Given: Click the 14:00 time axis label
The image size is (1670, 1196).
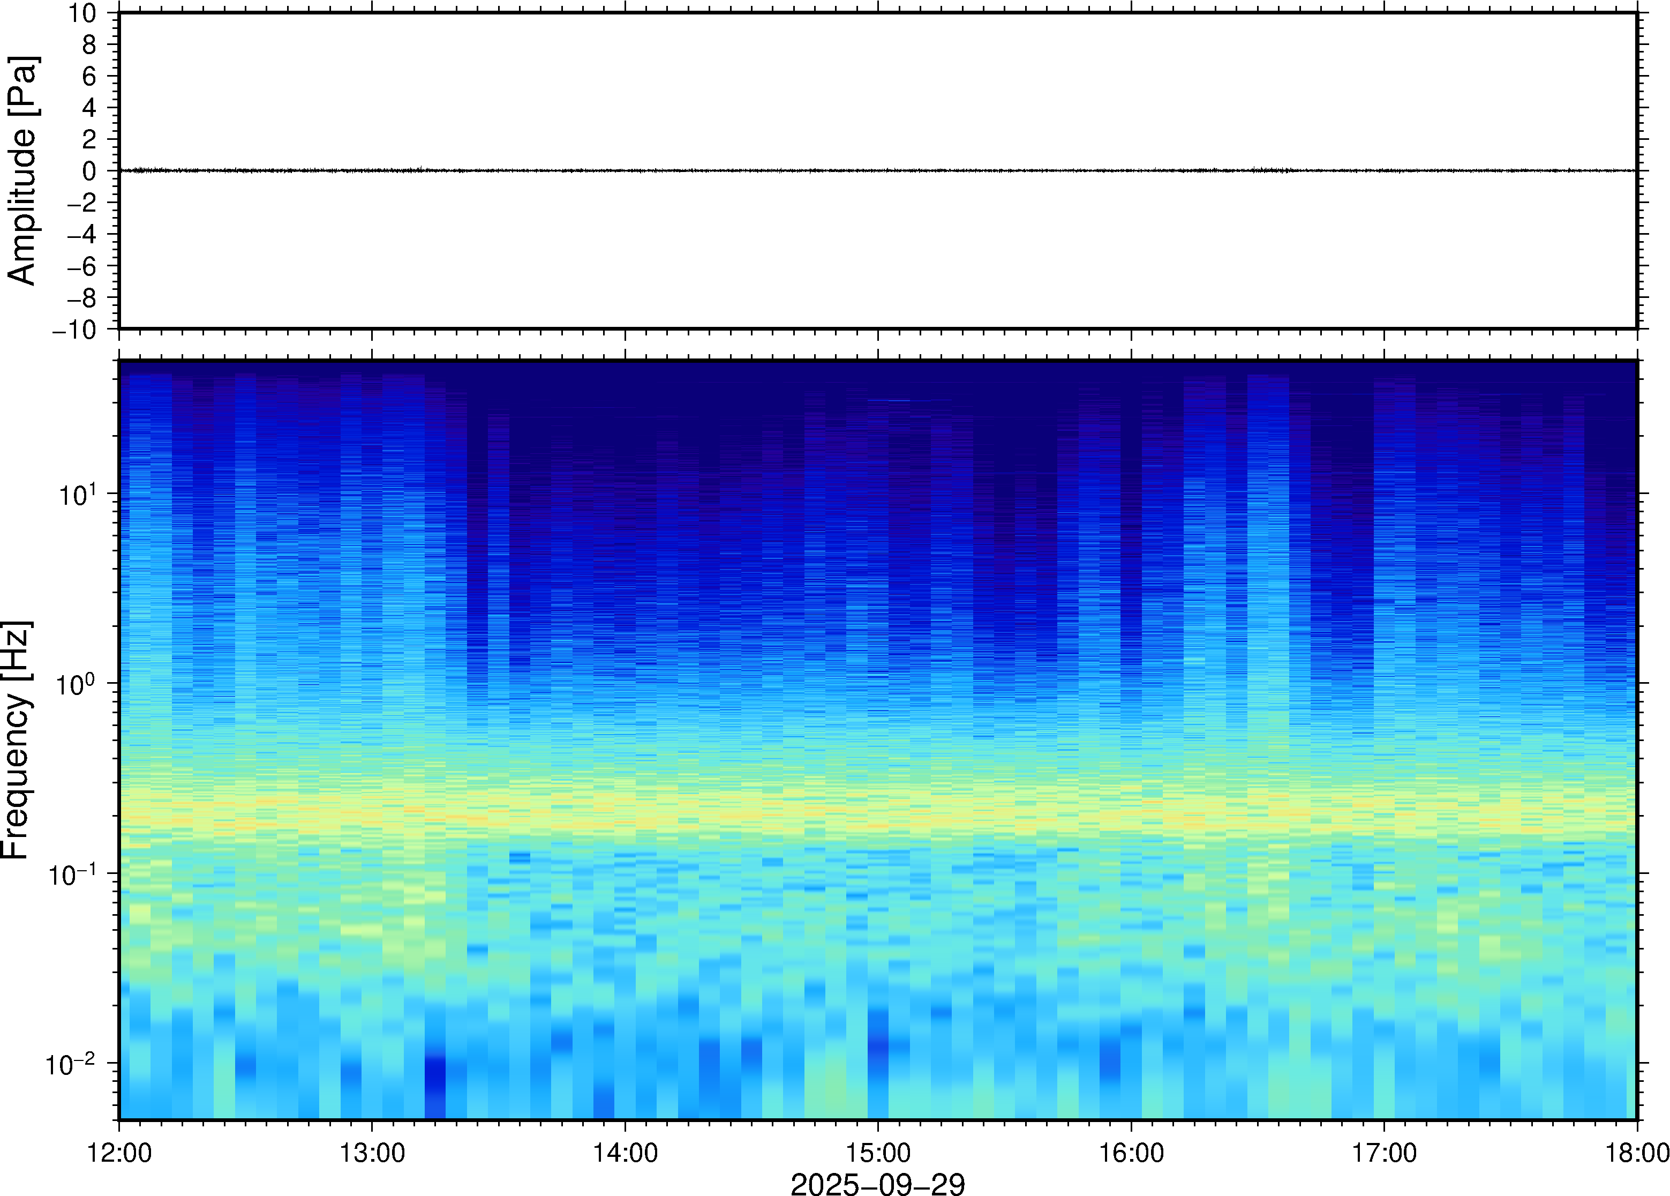Looking at the screenshot, I should tap(626, 1153).
